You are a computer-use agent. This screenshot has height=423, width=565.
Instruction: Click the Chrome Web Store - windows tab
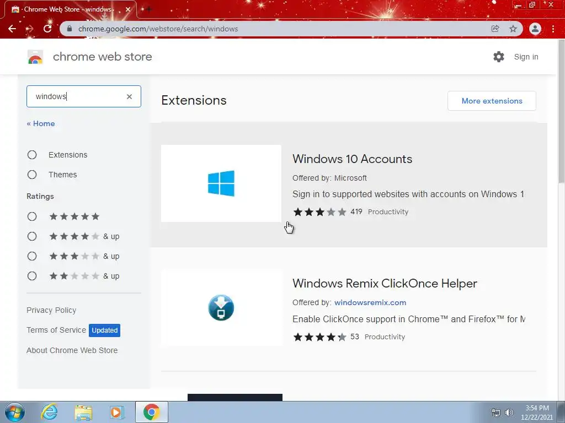[70, 10]
